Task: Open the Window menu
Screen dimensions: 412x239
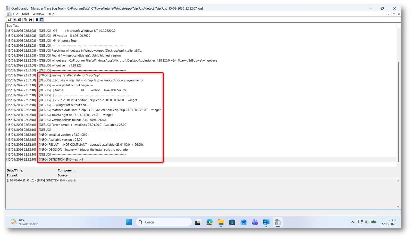Action: (38, 14)
